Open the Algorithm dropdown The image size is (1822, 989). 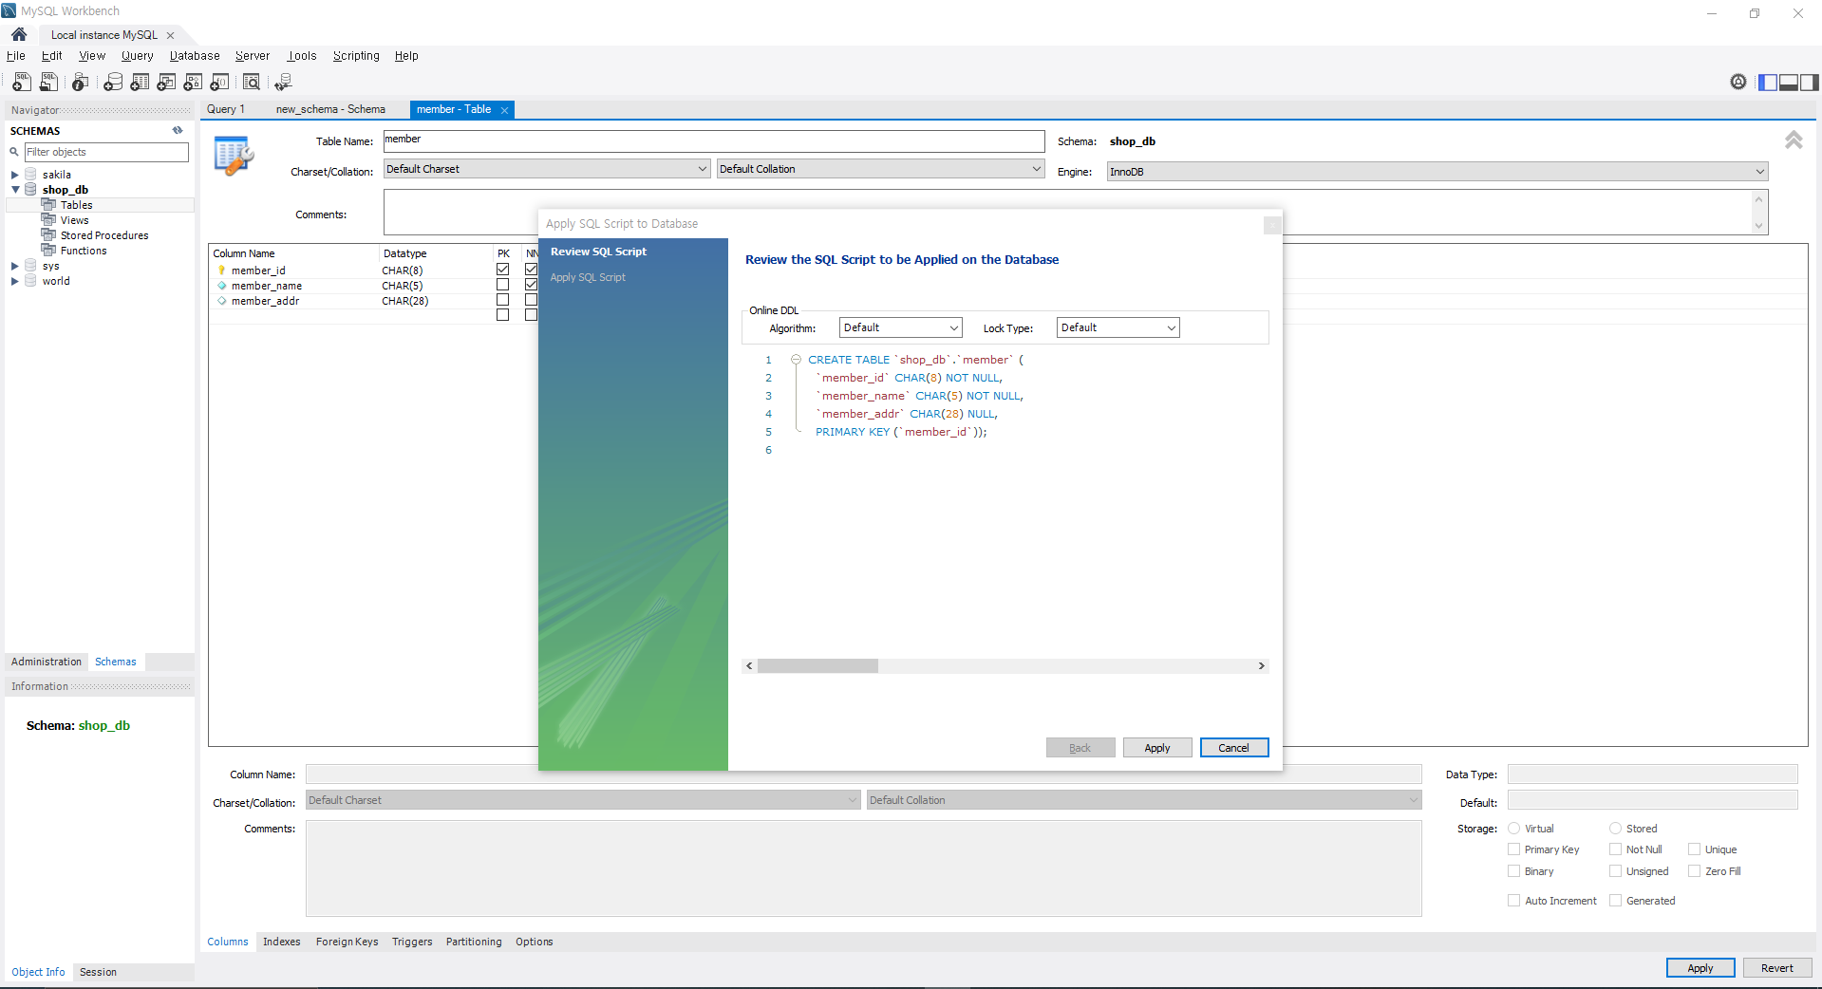pos(900,327)
